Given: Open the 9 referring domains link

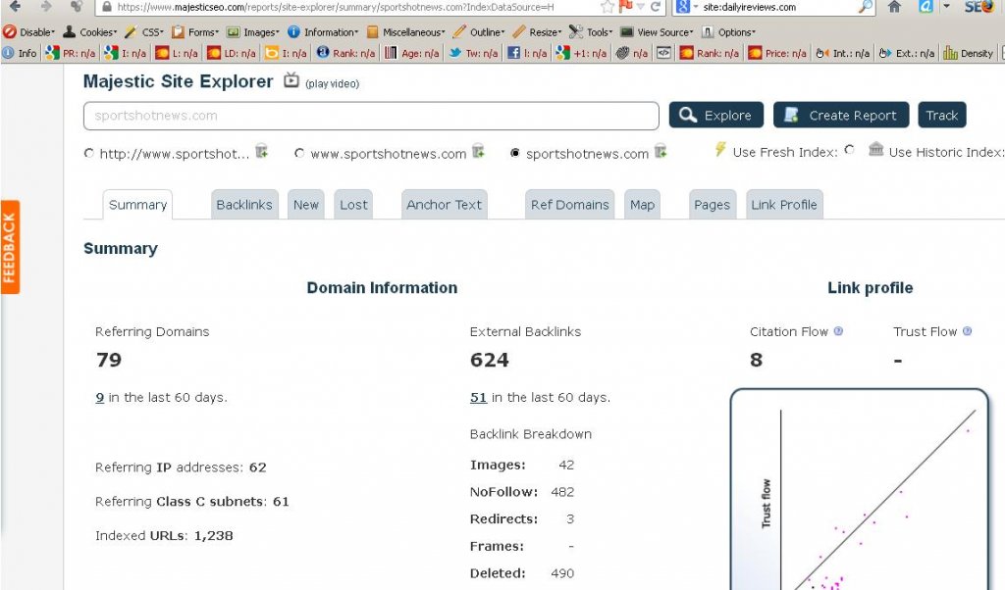Looking at the screenshot, I should click(x=99, y=397).
